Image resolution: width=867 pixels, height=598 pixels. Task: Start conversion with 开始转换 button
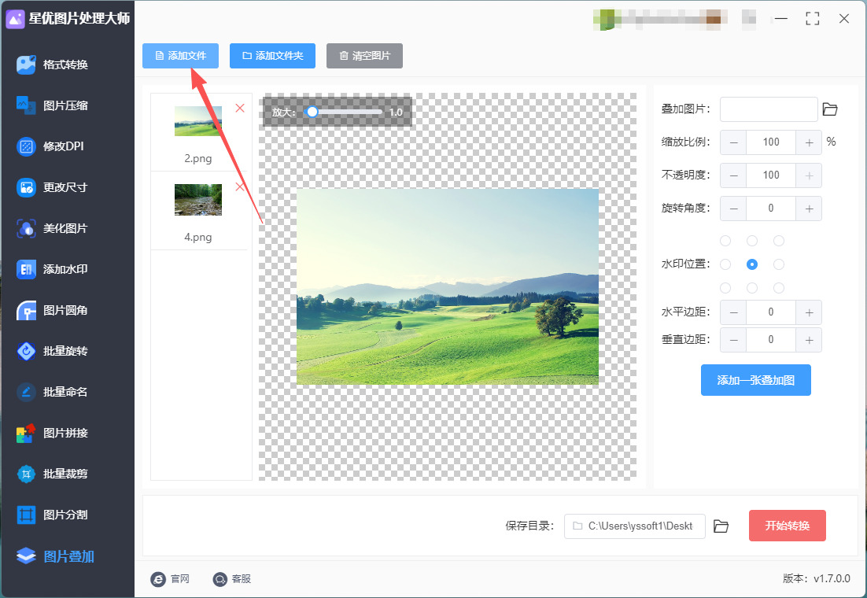[788, 526]
